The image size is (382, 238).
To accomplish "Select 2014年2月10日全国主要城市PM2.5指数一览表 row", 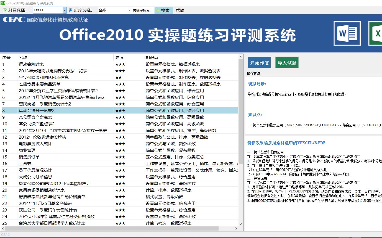I will tap(119, 130).
